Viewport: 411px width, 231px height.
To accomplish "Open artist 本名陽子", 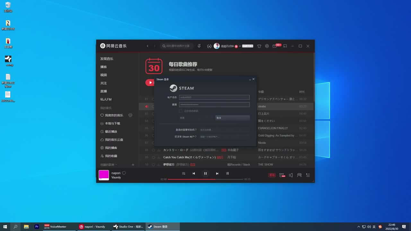I will 233,150.
